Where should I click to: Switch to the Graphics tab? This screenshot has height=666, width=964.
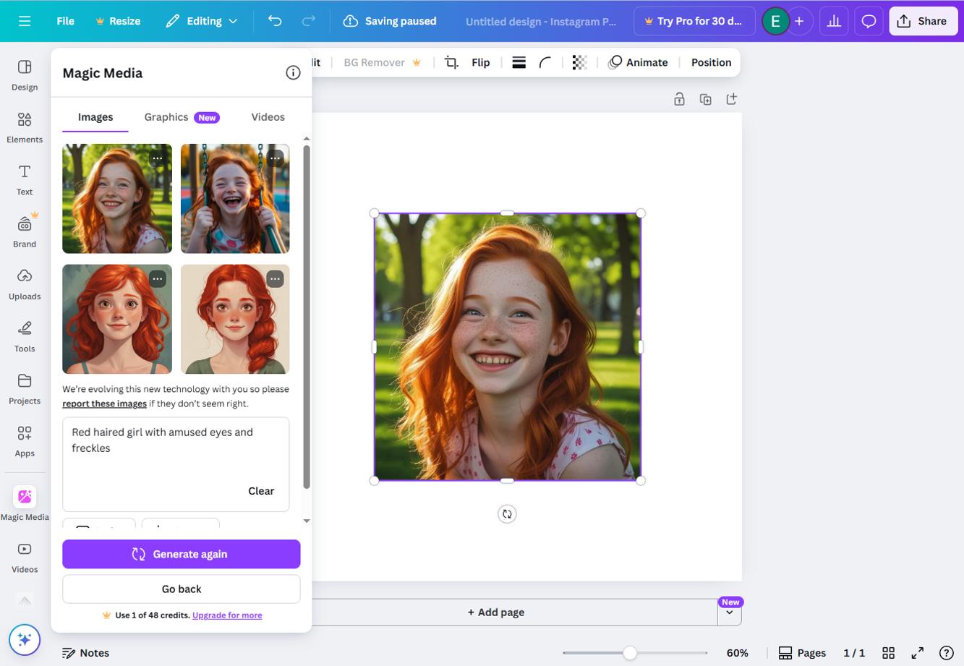[x=166, y=116]
